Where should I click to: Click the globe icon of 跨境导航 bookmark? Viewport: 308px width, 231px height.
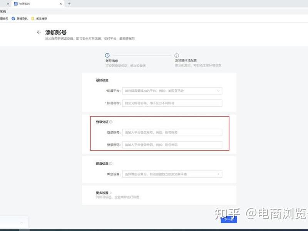13,18
